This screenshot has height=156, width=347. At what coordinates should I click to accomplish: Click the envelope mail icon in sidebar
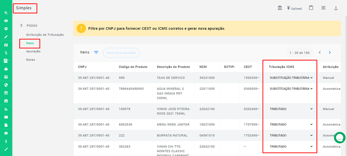coord(6,117)
